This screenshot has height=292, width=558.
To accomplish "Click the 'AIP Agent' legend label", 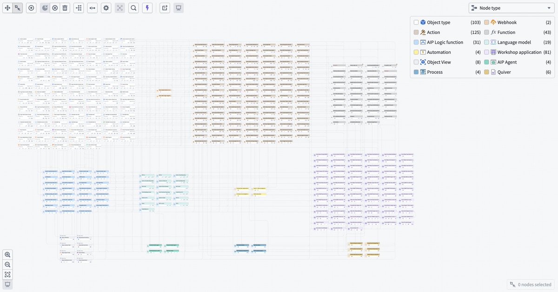I will click(508, 62).
